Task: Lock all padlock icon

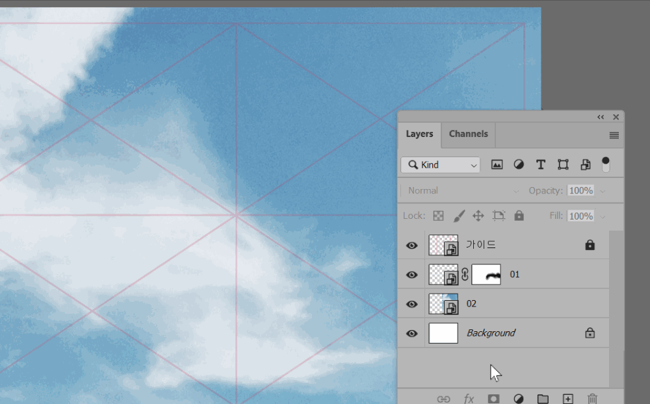Action: point(519,216)
